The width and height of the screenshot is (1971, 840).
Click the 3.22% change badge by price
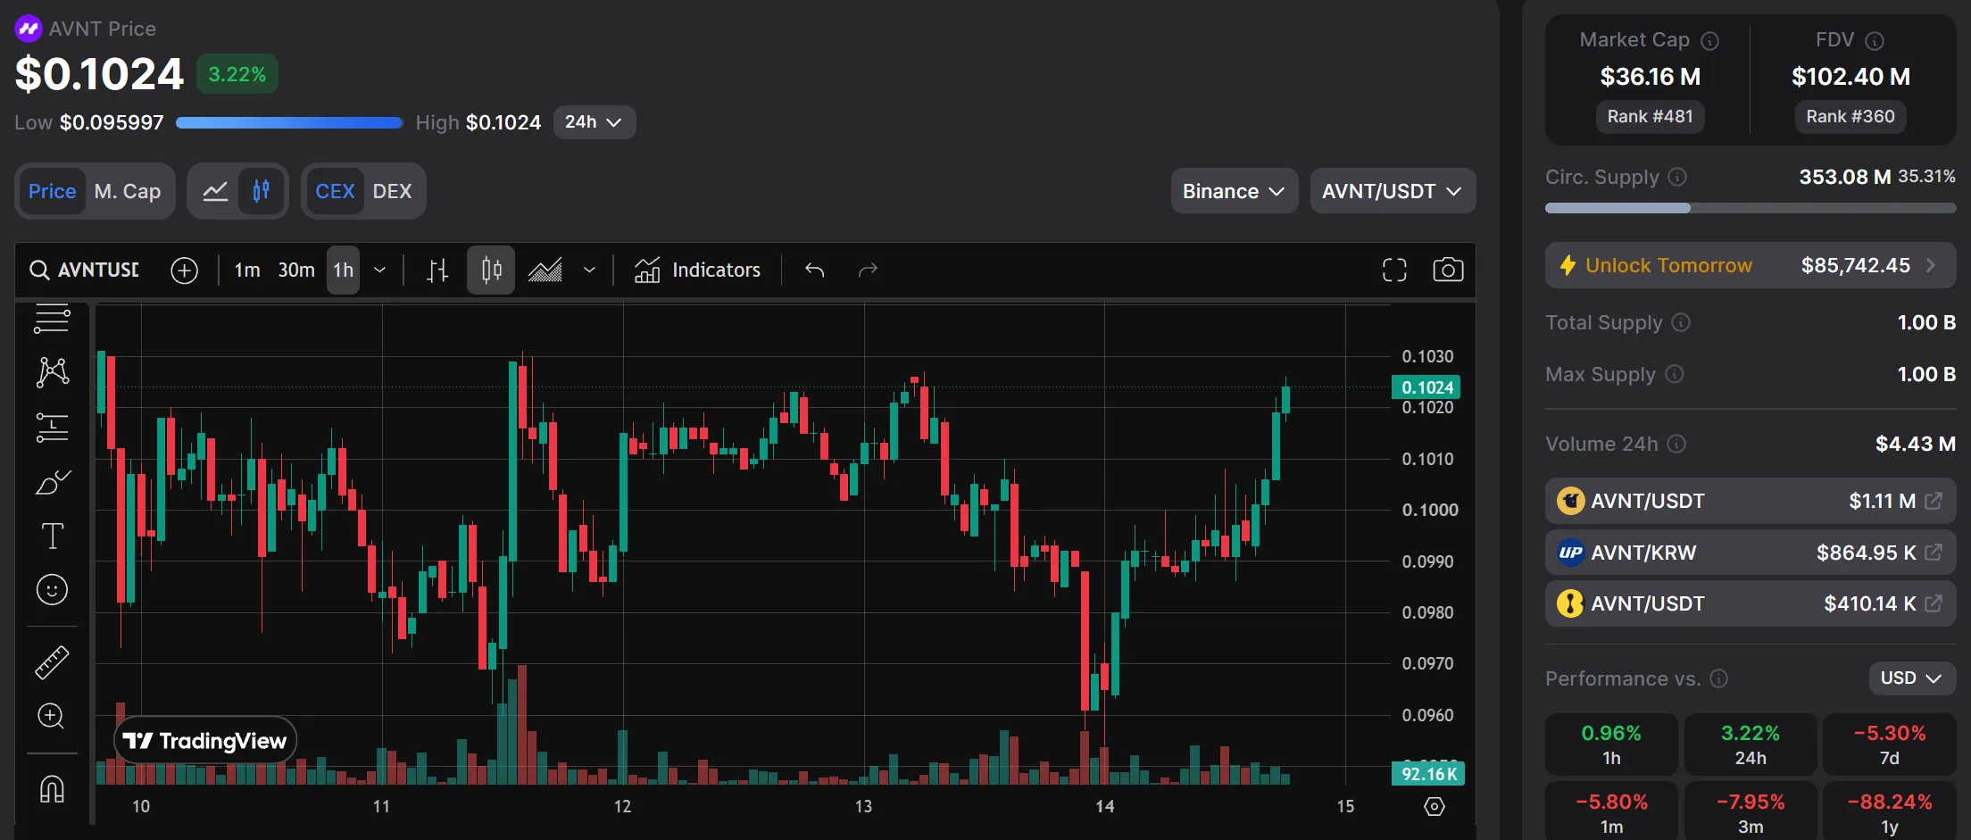pyautogui.click(x=237, y=74)
